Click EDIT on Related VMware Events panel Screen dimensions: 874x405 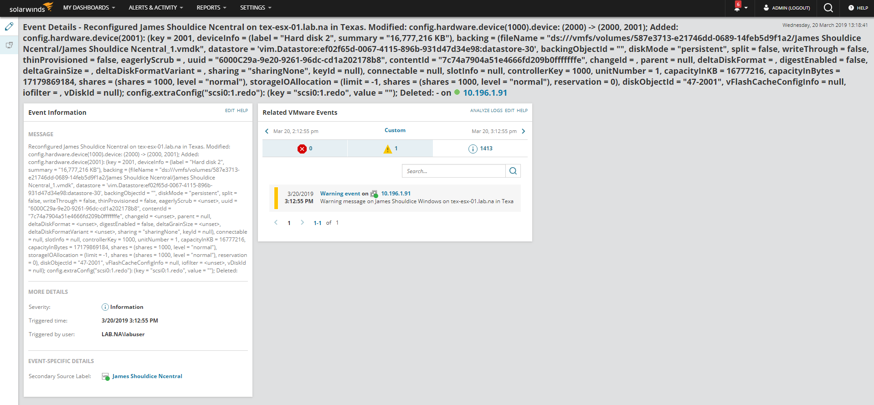[x=509, y=111]
